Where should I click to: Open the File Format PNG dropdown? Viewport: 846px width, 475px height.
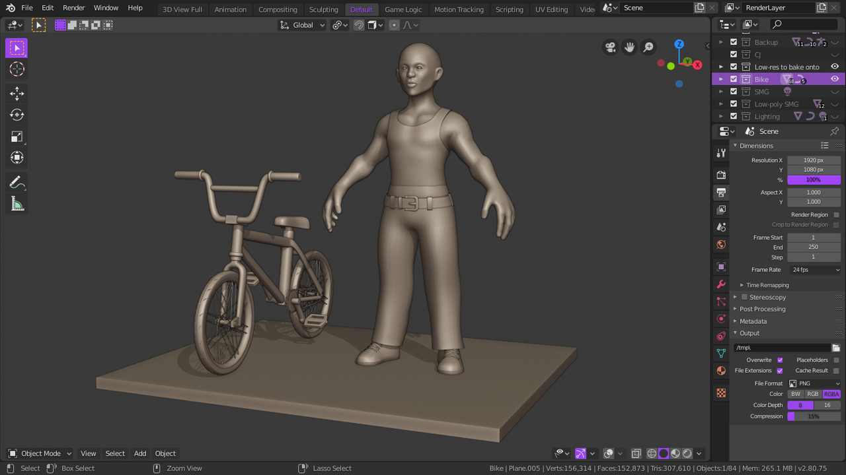[814, 383]
